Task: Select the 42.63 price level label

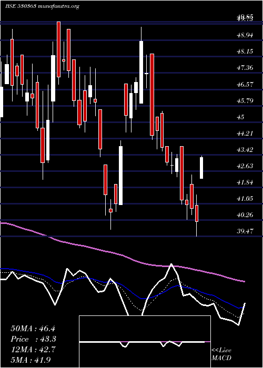Action: [245, 166]
